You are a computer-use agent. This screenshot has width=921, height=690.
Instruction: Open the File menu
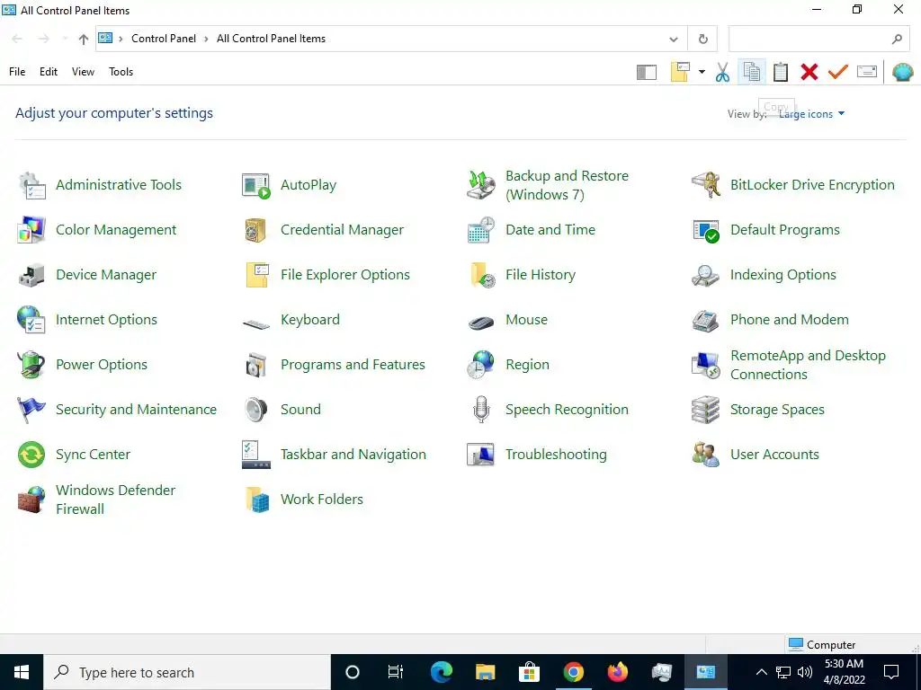click(17, 72)
